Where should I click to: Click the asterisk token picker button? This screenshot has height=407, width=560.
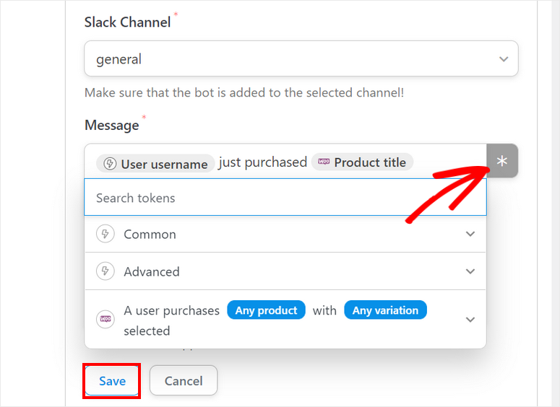pyautogui.click(x=502, y=162)
